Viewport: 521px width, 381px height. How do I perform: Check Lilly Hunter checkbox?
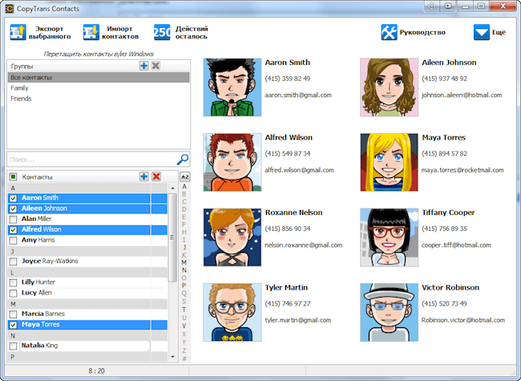point(14,282)
